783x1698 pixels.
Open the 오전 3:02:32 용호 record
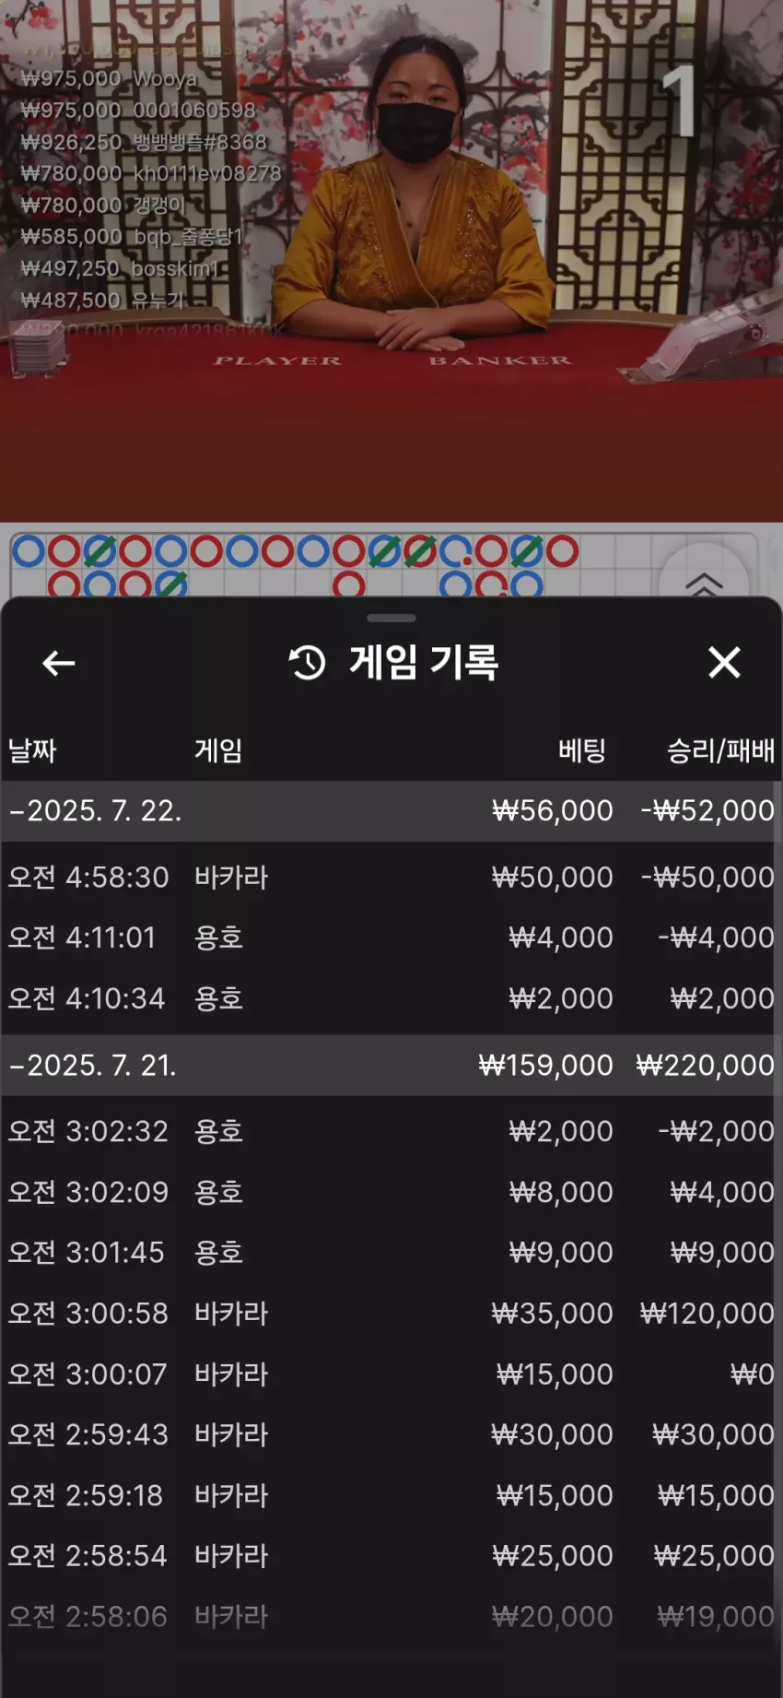point(391,1132)
